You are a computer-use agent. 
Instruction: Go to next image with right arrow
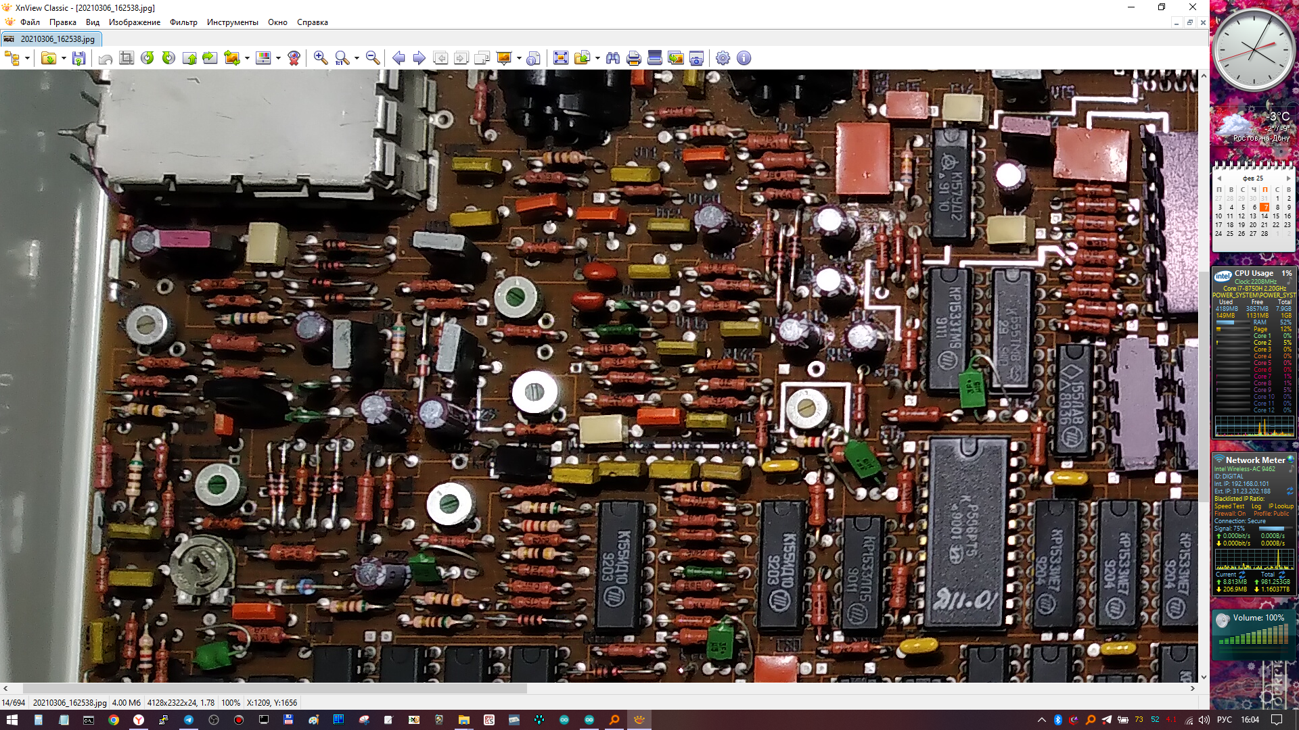(419, 58)
